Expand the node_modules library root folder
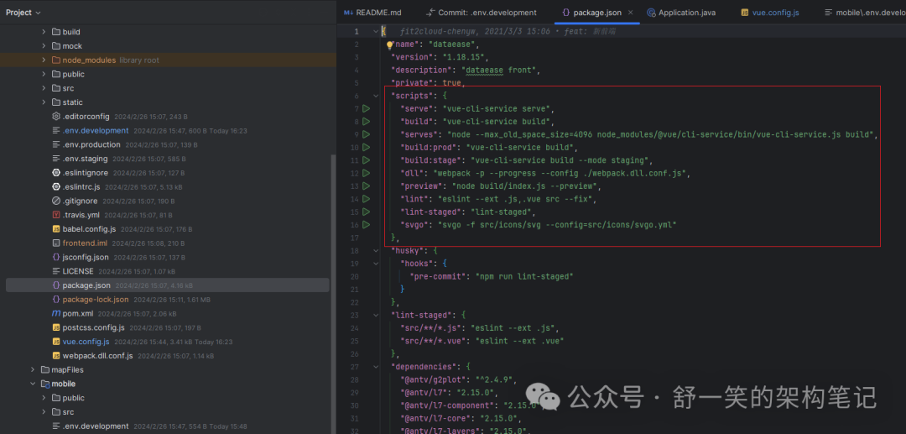Screen dimensions: 906x434 pos(44,60)
